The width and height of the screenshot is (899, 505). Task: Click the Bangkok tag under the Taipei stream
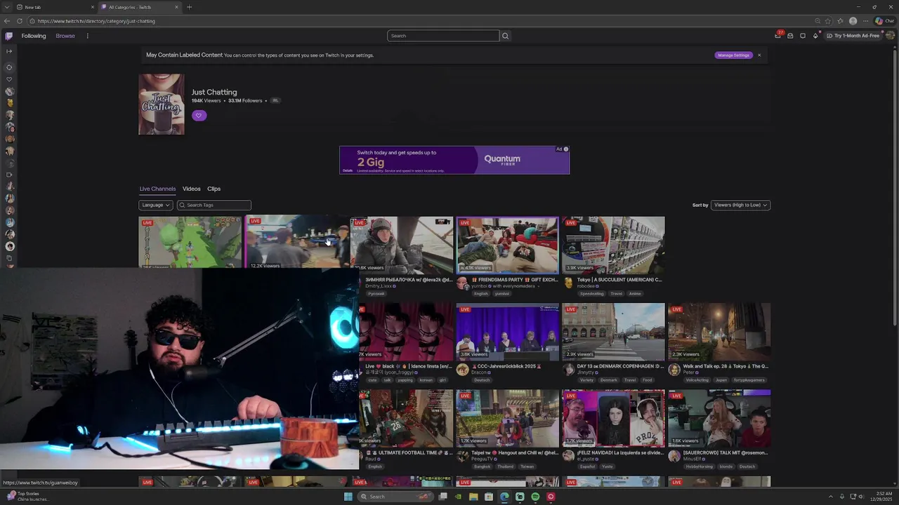coord(482,466)
